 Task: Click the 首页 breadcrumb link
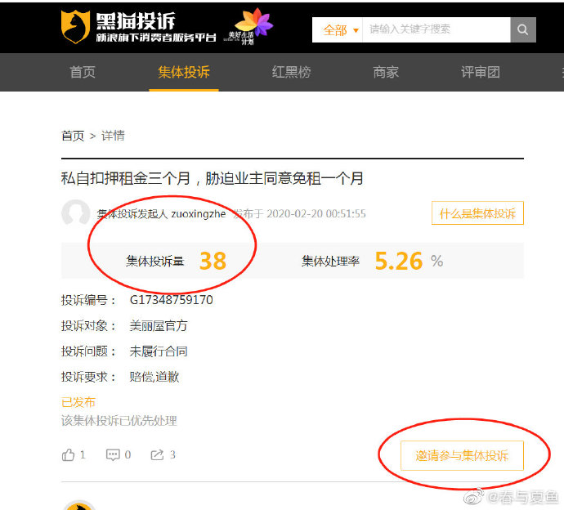click(73, 136)
